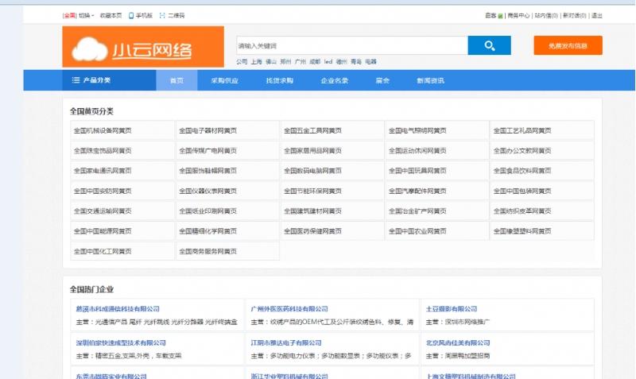Click the magnifier search button

[x=489, y=45]
